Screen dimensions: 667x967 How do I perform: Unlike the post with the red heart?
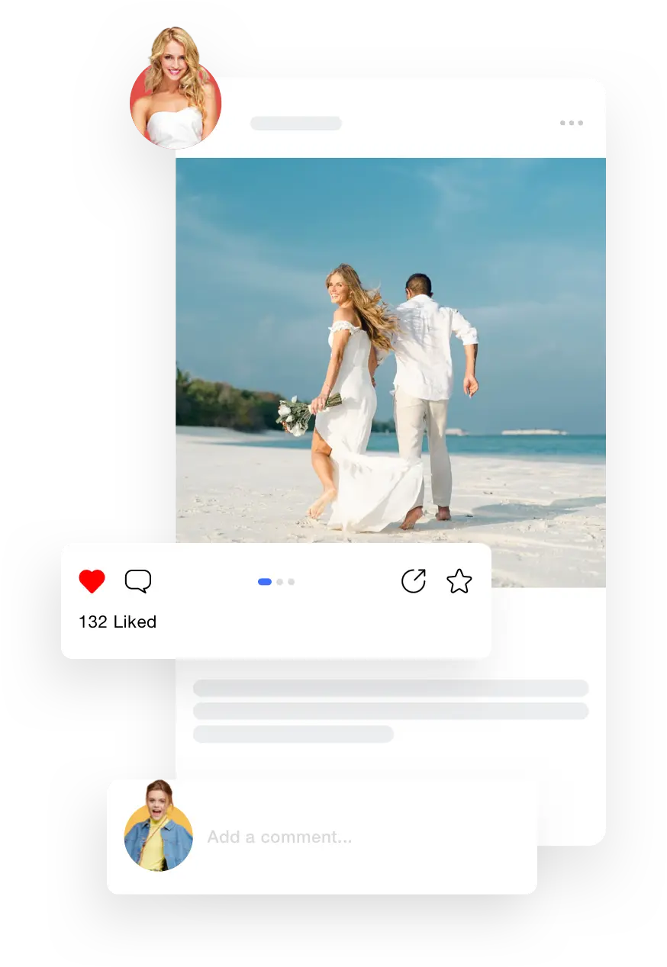coord(92,581)
